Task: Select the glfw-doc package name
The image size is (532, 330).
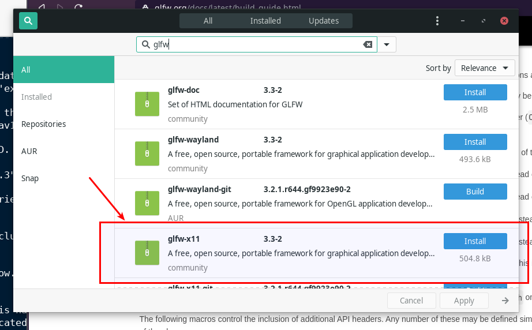Action: point(183,90)
